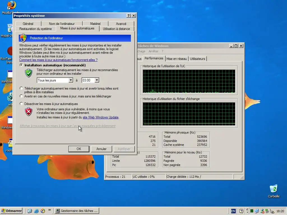Click the EN language bar indicator
The height and width of the screenshot is (215, 287).
click(233, 211)
